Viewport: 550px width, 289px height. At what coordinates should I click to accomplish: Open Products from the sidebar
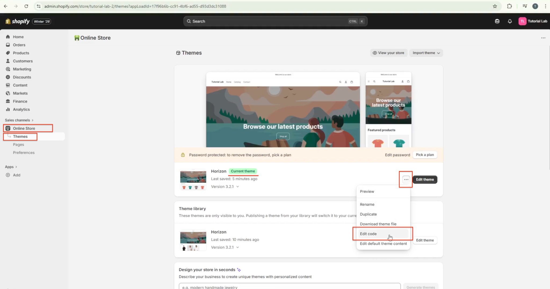click(x=21, y=53)
